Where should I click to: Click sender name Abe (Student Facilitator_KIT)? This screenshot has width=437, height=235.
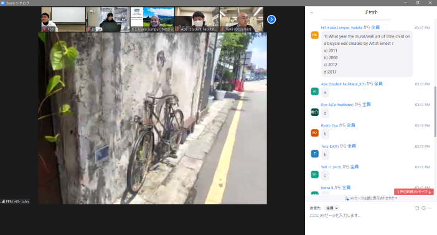pos(343,84)
